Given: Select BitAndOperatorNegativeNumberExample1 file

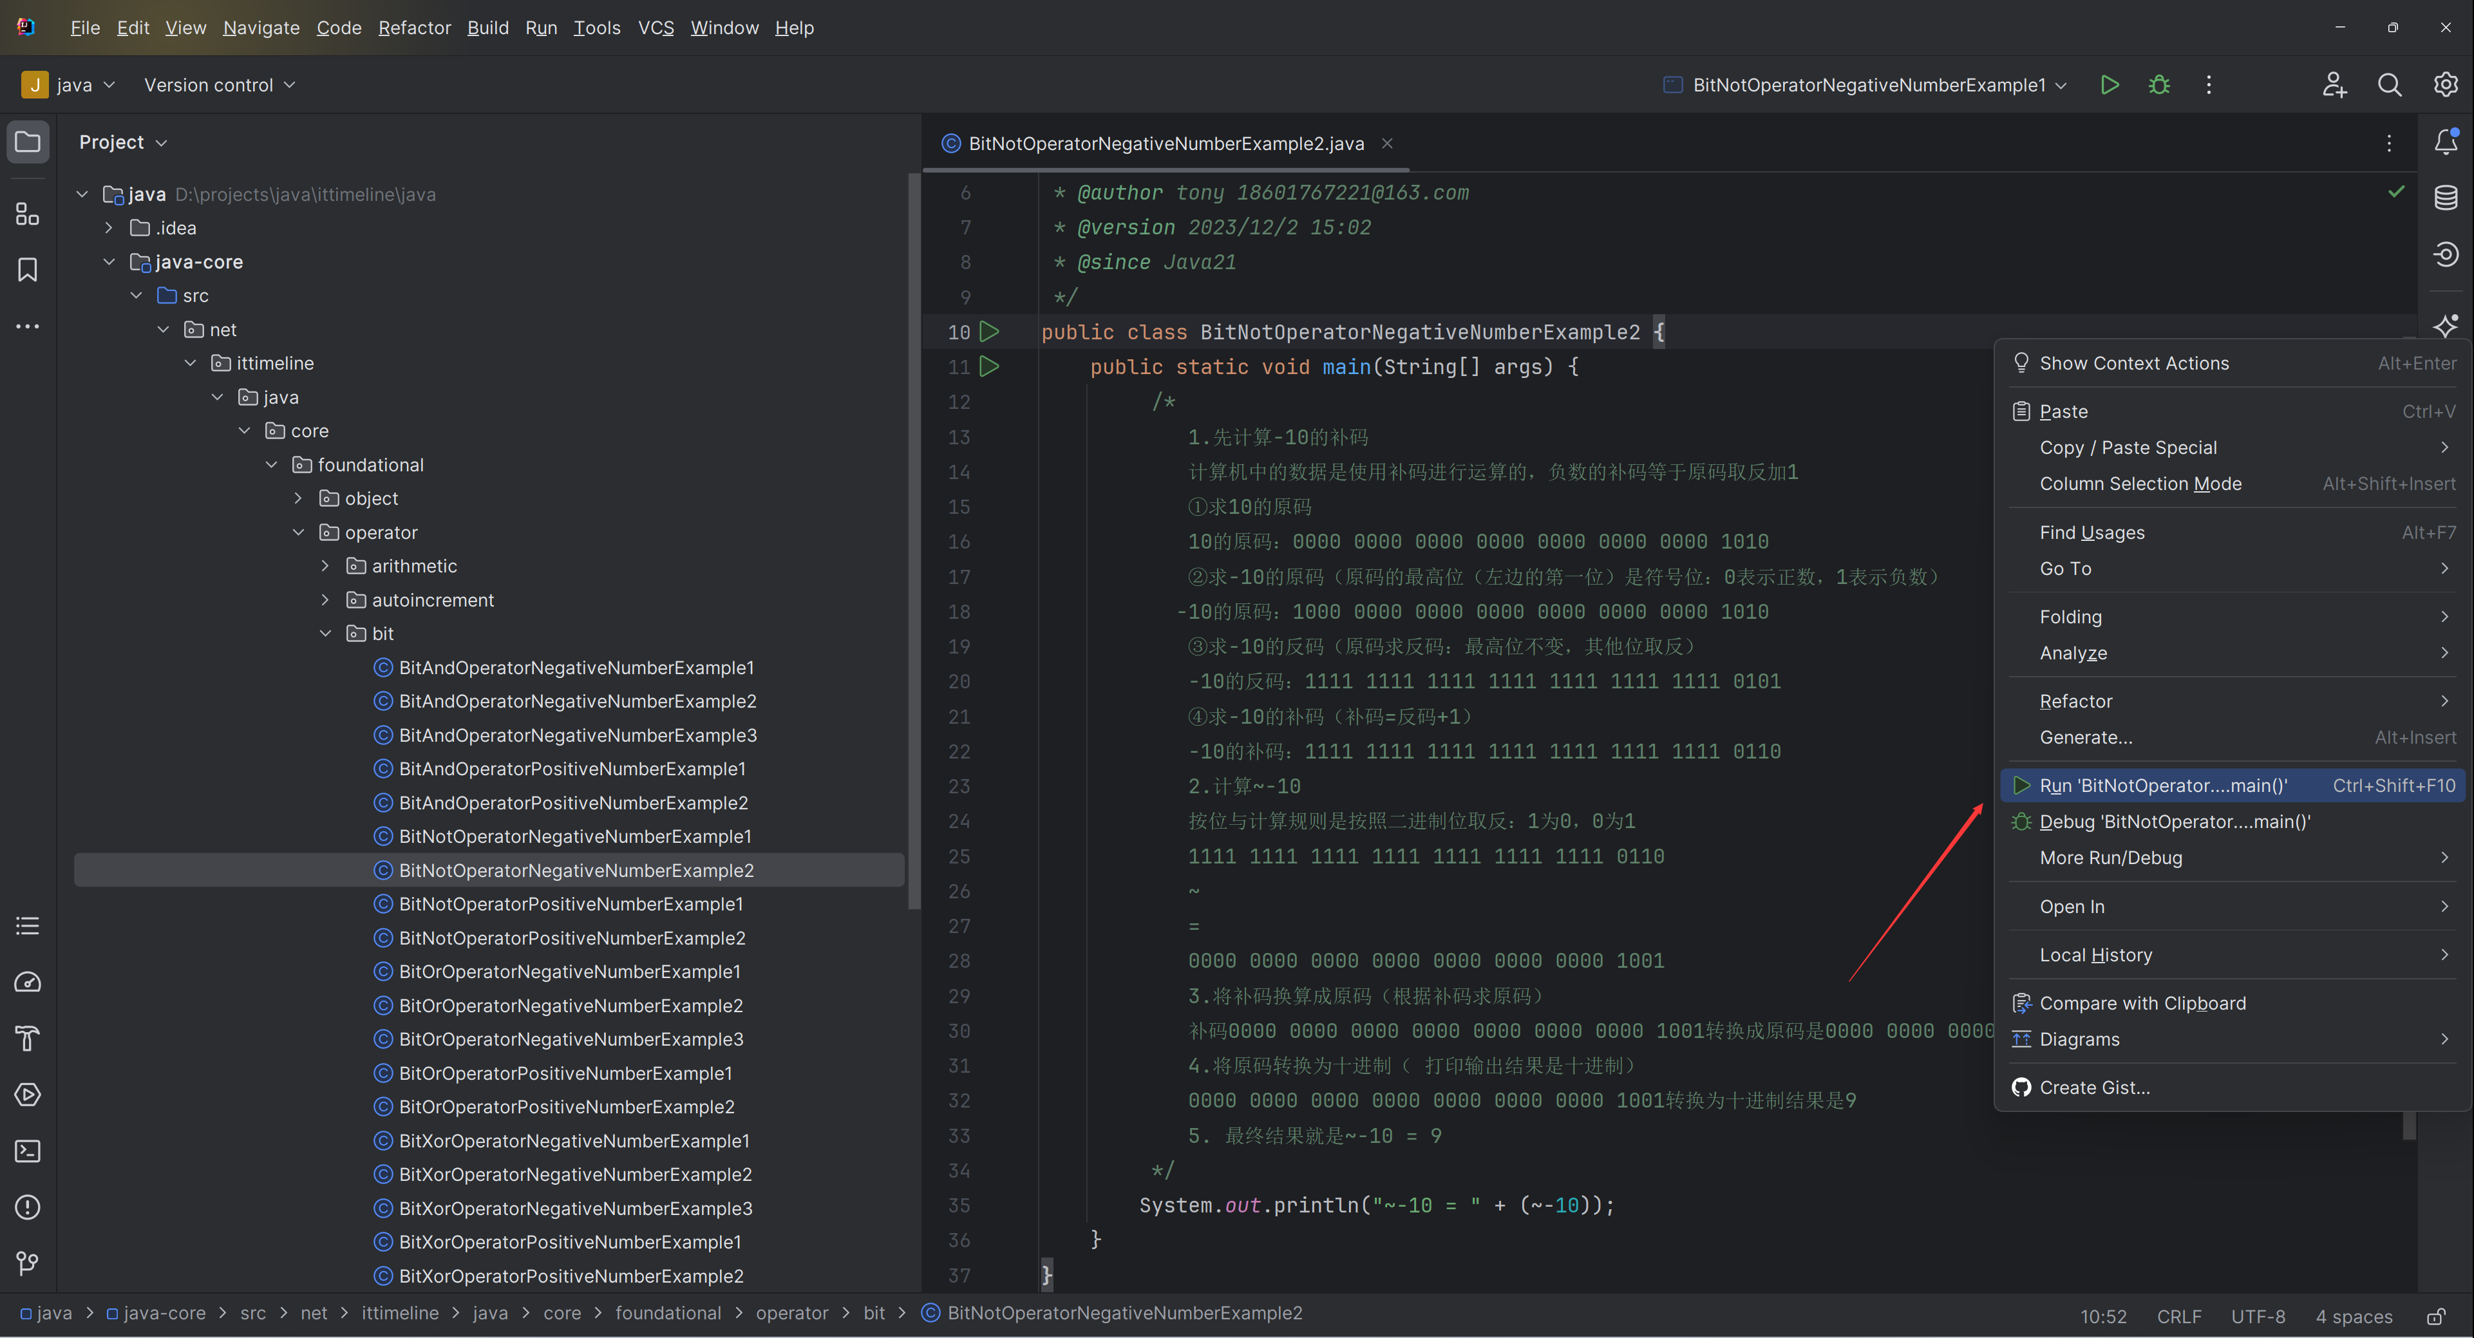Looking at the screenshot, I should pyautogui.click(x=575, y=668).
